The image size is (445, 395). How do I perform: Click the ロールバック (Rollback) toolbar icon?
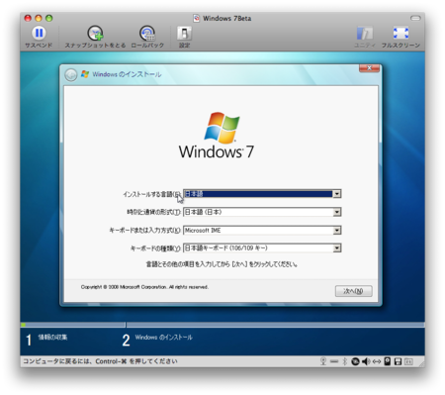pos(147,33)
